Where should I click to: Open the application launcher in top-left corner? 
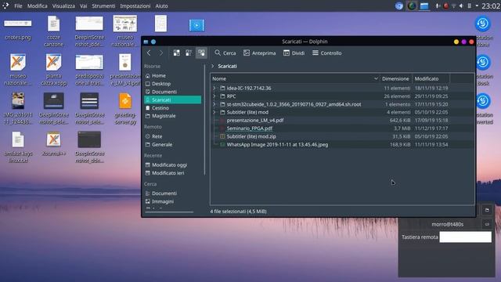click(5, 5)
